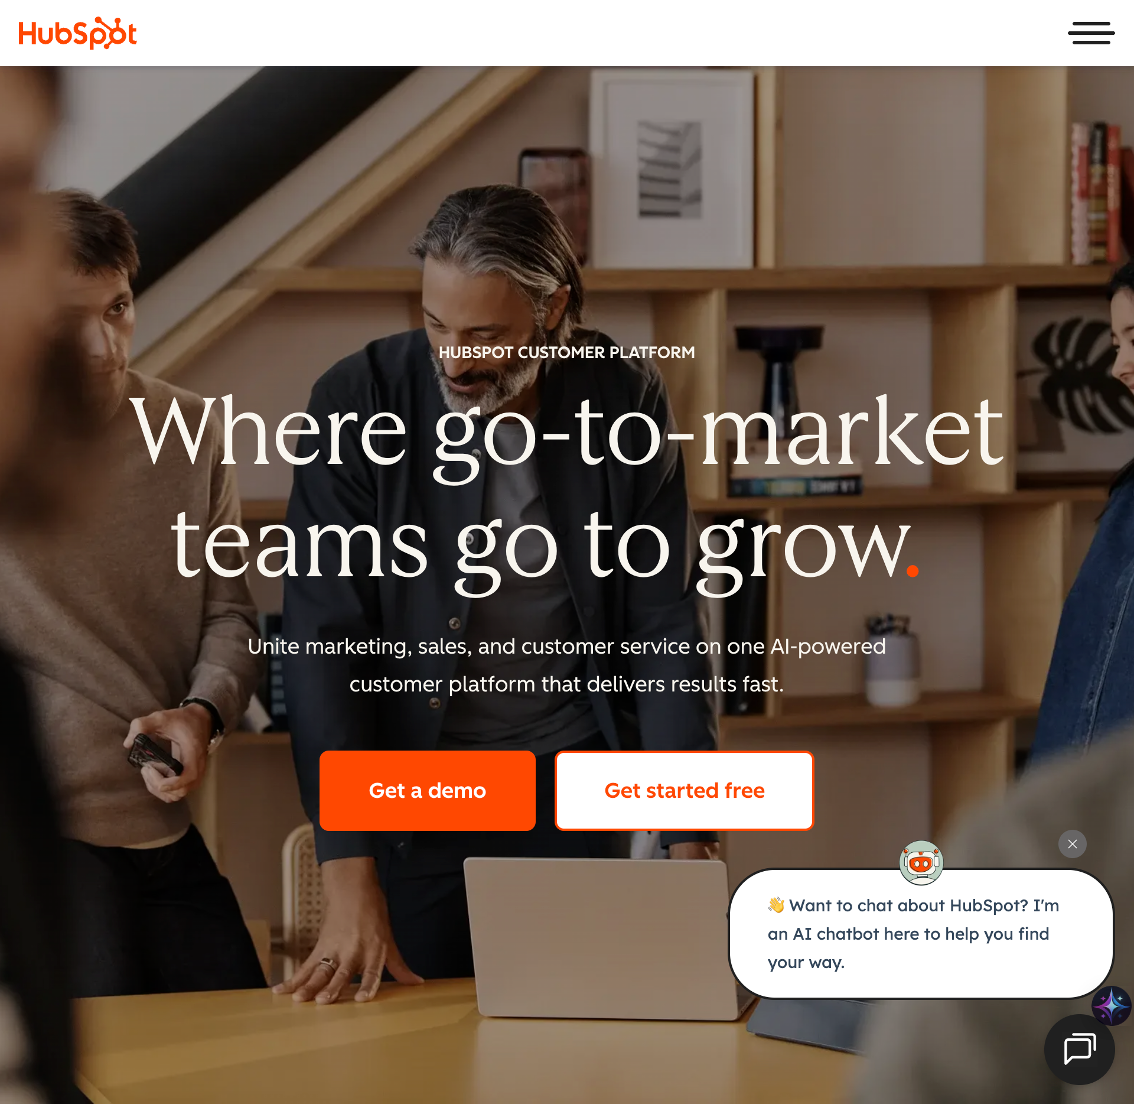1134x1104 pixels.
Task: Click the HUBSPOT CUSTOMER PLATFORM label
Action: 566,352
